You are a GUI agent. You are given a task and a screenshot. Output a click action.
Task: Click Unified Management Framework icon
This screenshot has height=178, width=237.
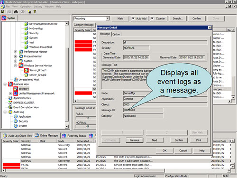tap(16, 94)
